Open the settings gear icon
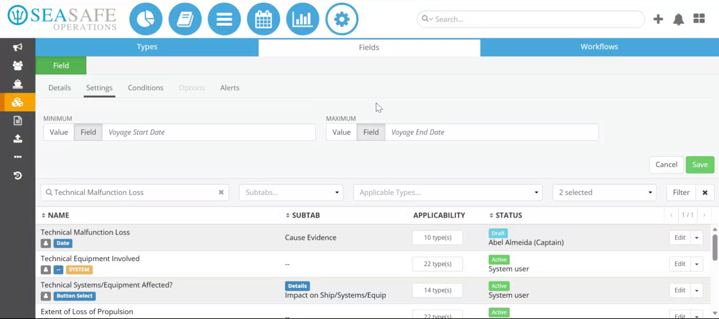 click(x=342, y=19)
